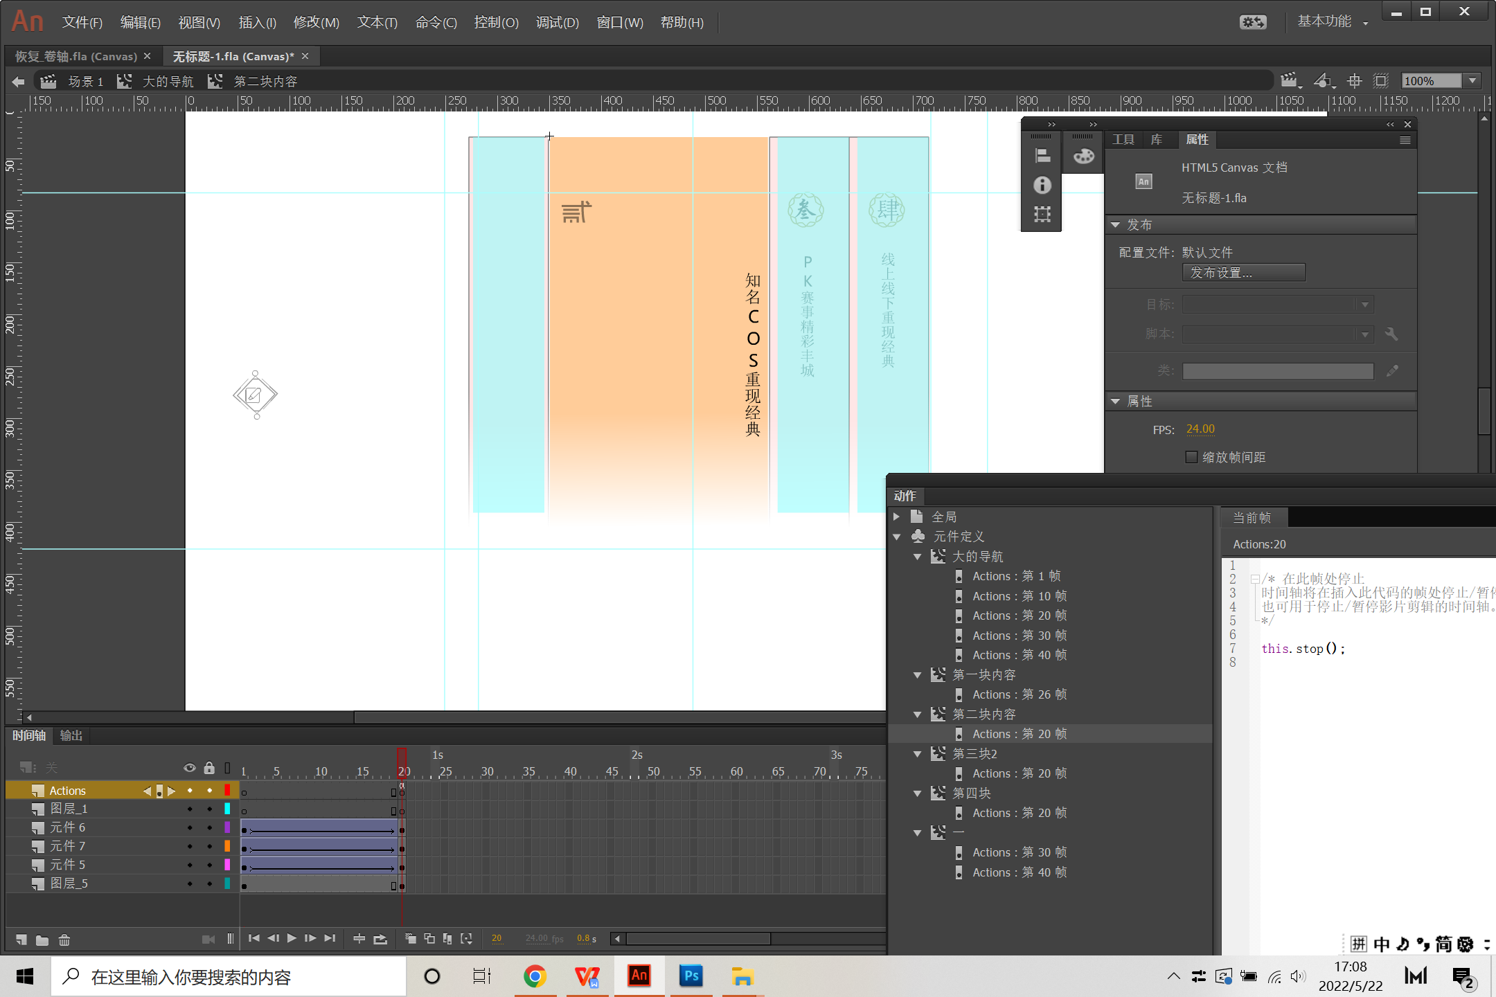1496x997 pixels.
Task: Open the 100% zoom level dropdown
Action: click(1472, 81)
